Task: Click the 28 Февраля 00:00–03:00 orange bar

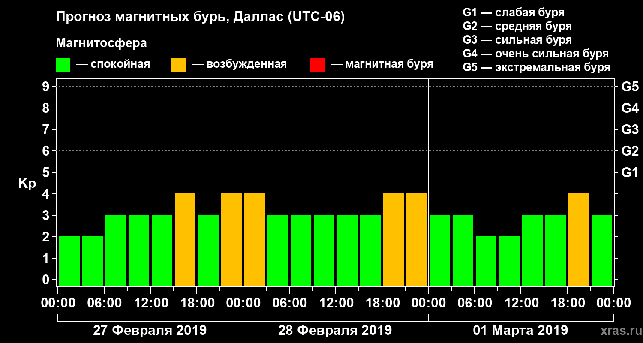Action: pos(255,240)
